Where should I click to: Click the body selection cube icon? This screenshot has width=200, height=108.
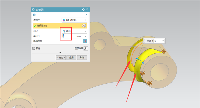point(84,26)
